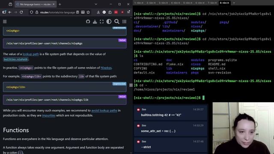
Task: Open the builtins.nixPath link
Action: (16, 59)
